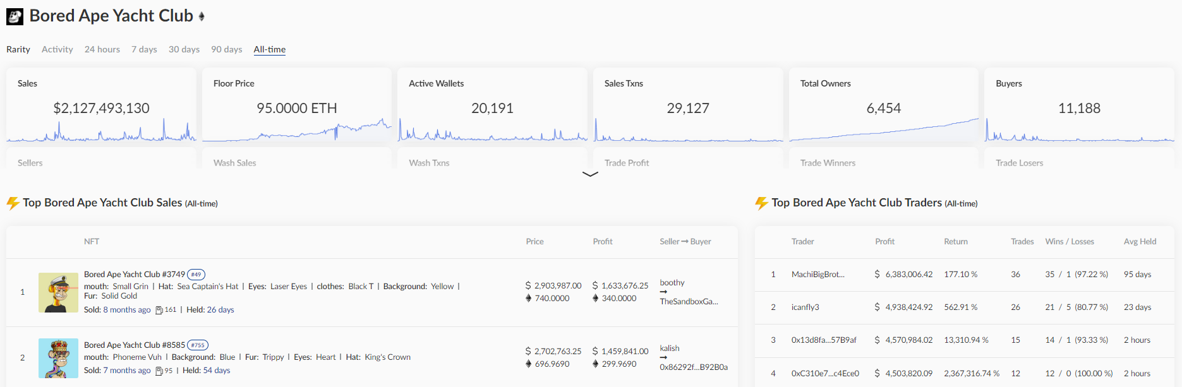Click the #755 rarity rank badge

pyautogui.click(x=198, y=345)
